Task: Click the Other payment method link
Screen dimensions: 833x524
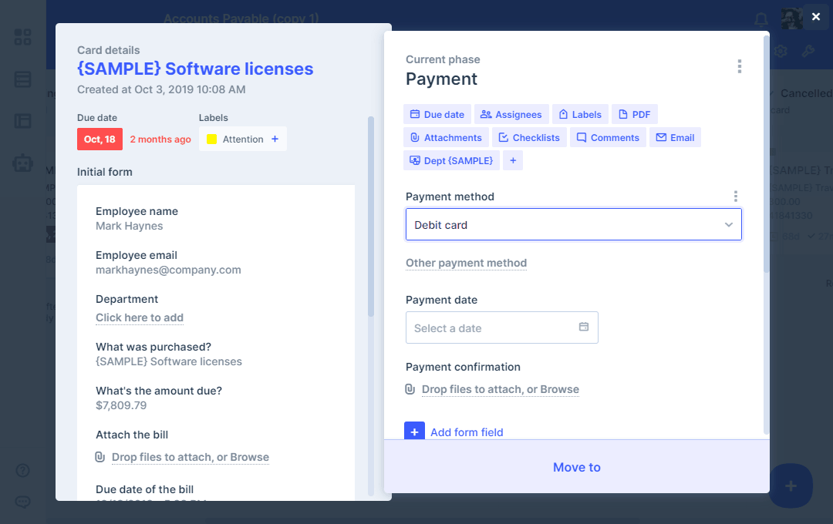Action: coord(466,263)
